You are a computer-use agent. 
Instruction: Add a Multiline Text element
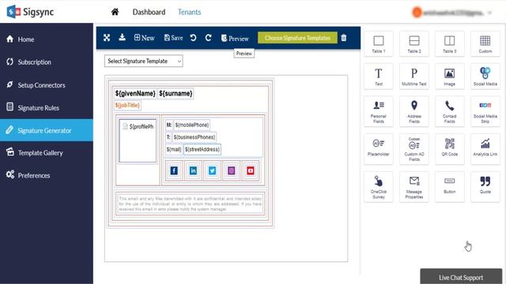point(414,77)
